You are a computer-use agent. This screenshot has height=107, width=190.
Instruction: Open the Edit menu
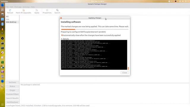click(x=11, y=7)
